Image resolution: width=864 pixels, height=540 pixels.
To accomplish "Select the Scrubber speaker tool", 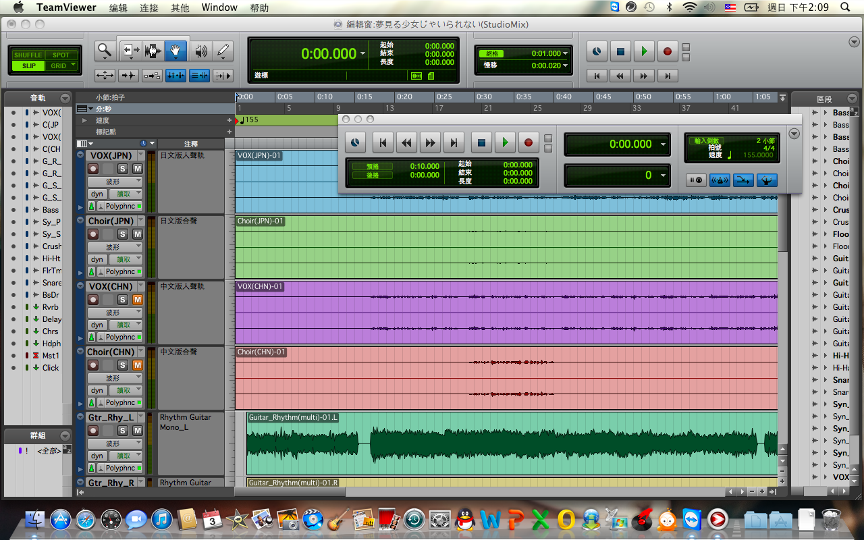I will [201, 51].
